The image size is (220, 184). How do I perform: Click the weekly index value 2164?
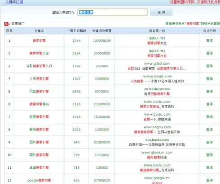coord(76,54)
